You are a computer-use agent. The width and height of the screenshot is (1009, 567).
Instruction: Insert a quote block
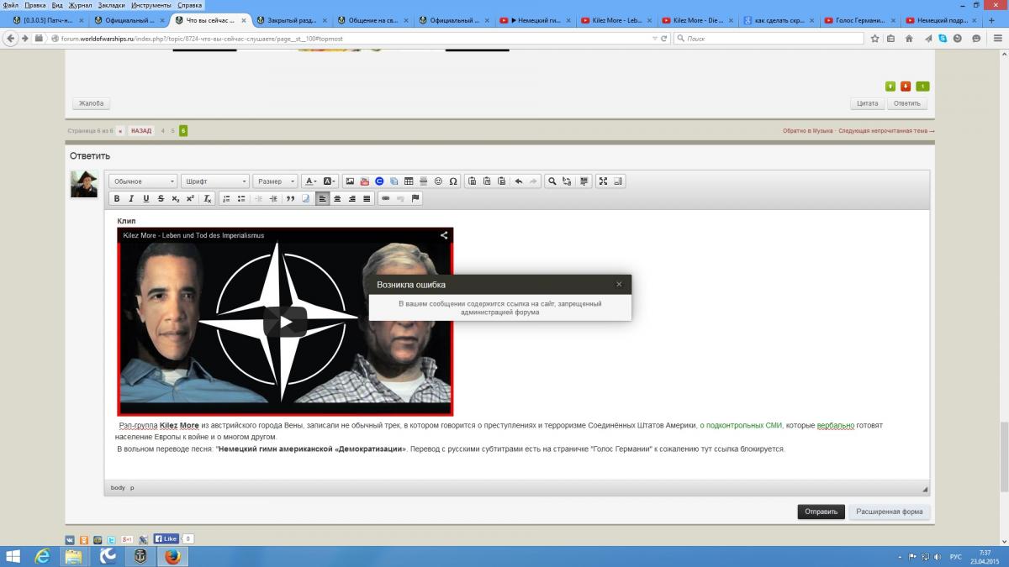click(x=291, y=198)
